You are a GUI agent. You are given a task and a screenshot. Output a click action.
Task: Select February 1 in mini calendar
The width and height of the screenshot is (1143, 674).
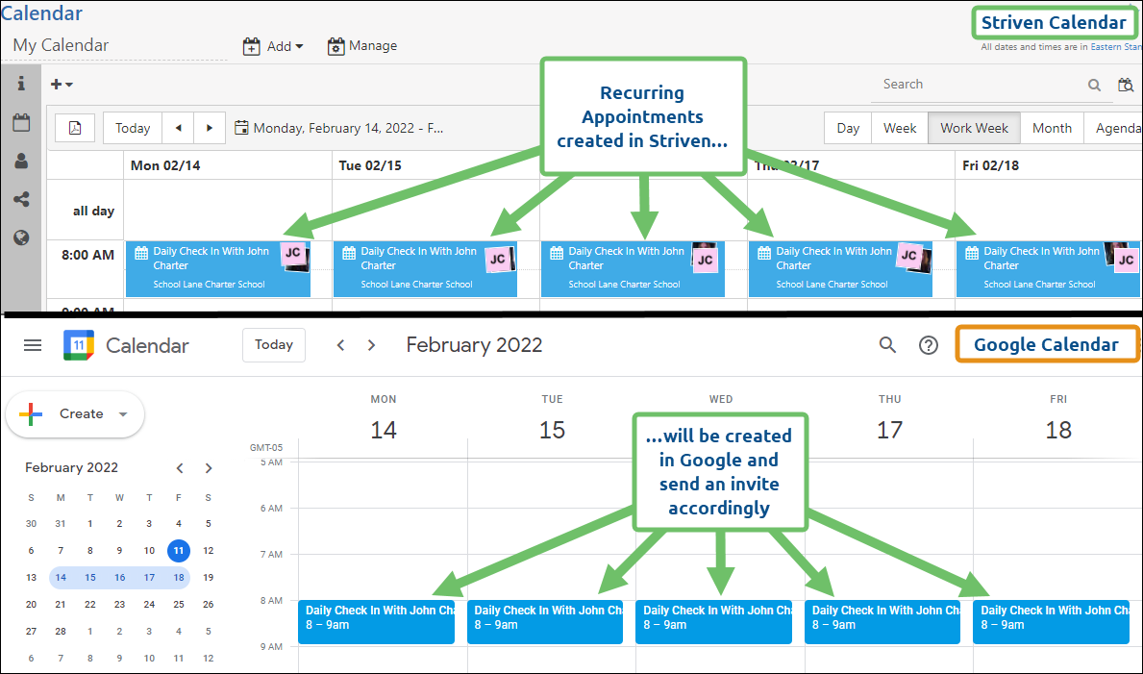point(89,523)
